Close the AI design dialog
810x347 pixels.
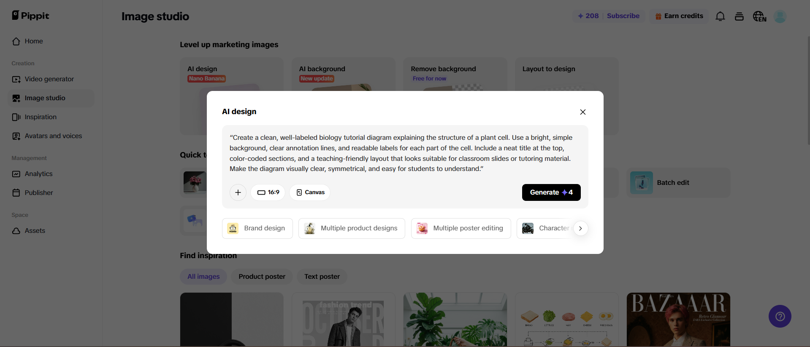click(583, 112)
